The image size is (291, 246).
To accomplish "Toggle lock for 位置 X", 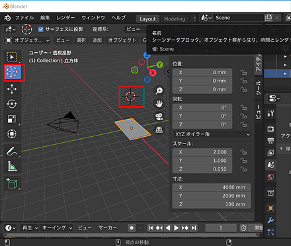I will click(x=243, y=72).
